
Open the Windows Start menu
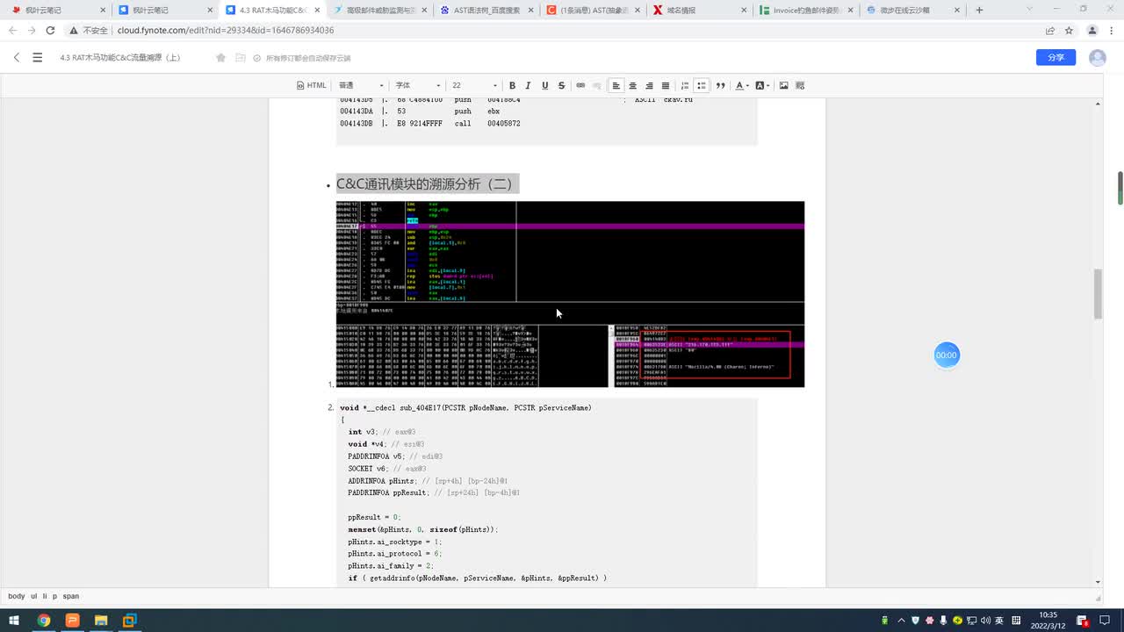coord(15,621)
